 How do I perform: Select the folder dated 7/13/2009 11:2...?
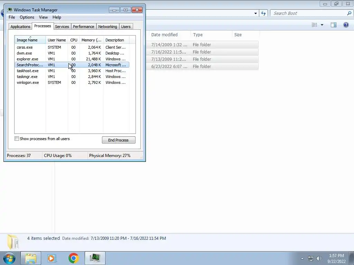click(202, 59)
